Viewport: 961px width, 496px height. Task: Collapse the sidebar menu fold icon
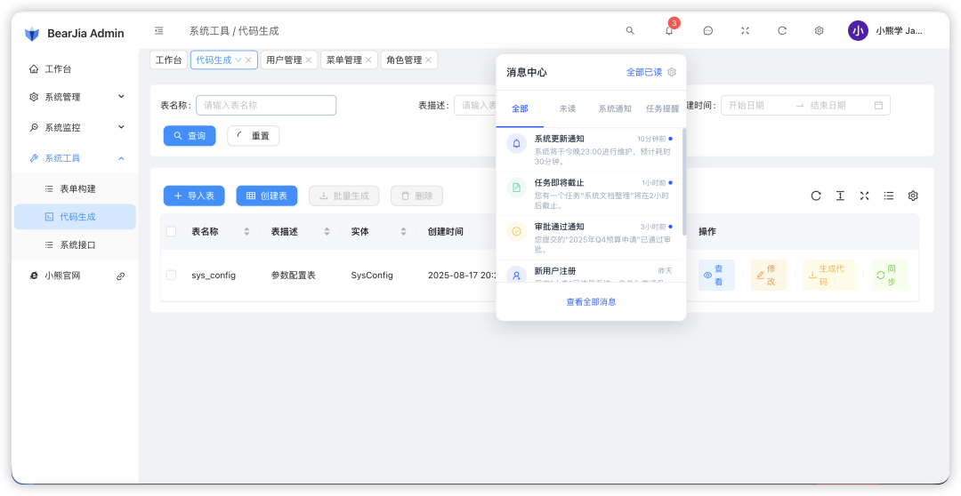(158, 30)
